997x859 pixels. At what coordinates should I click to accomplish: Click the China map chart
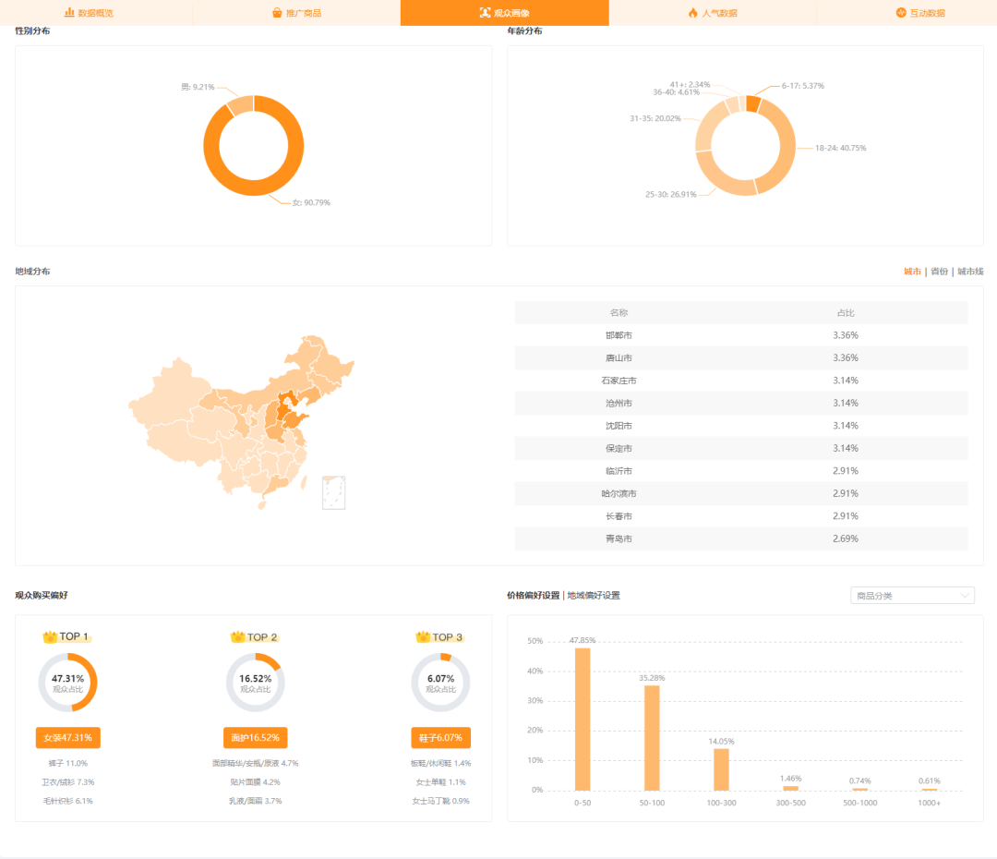pyautogui.click(x=242, y=422)
